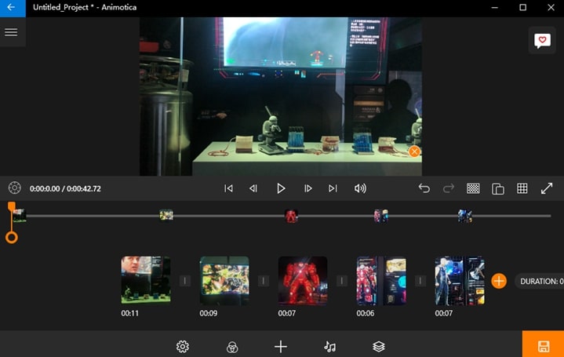Image resolution: width=564 pixels, height=357 pixels.
Task: Open the project settings gear
Action: [x=183, y=347]
